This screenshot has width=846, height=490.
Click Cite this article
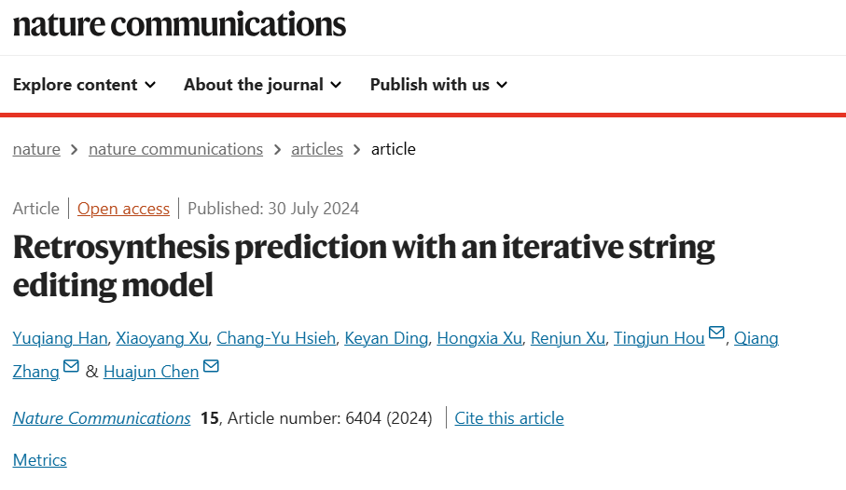[509, 417]
